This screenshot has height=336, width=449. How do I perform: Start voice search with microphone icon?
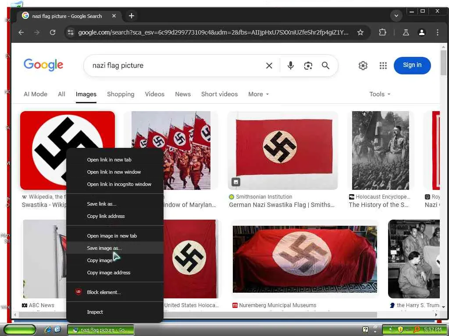[x=290, y=66]
